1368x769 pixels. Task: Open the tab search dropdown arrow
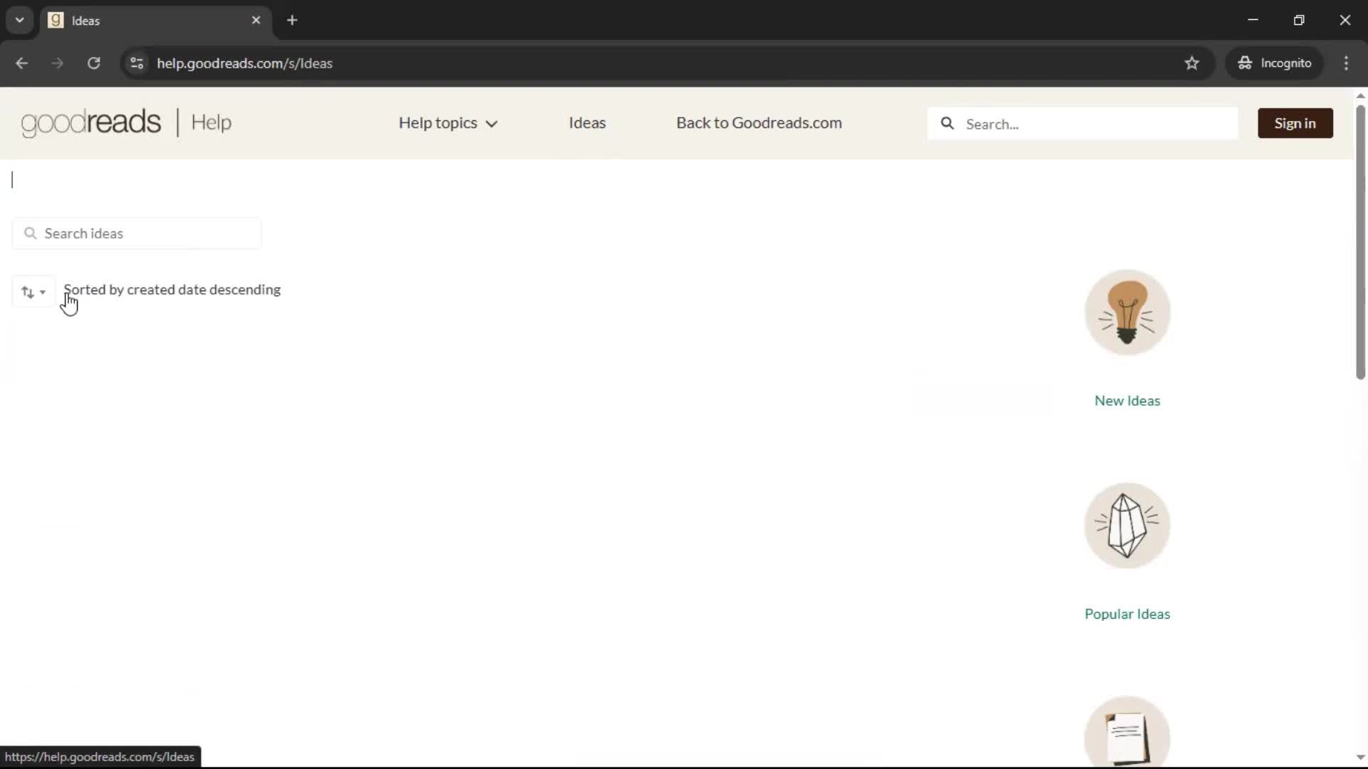pyautogui.click(x=20, y=20)
